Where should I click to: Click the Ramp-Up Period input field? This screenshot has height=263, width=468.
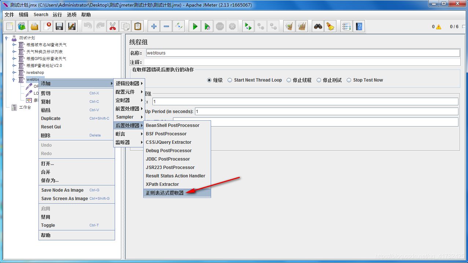point(326,112)
